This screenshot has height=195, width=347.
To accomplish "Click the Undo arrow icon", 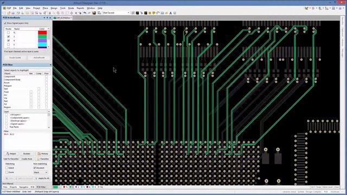I will 85,13.
